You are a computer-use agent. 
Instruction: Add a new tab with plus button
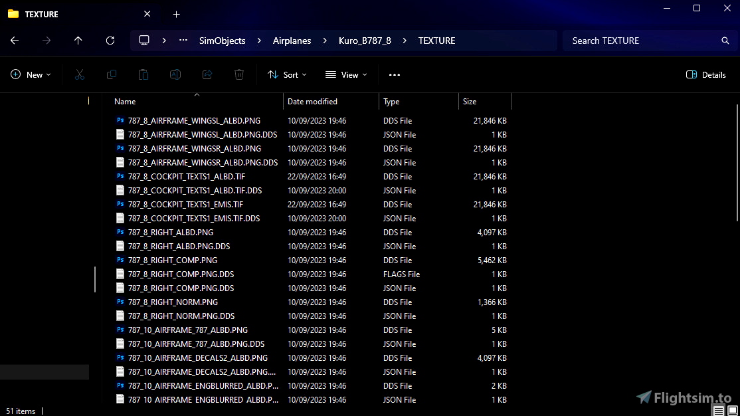(176, 14)
